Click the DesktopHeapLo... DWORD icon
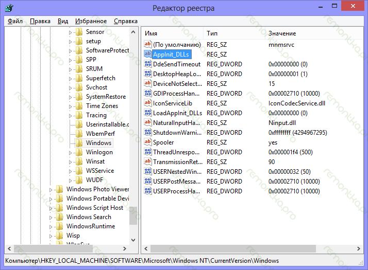 pyautogui.click(x=148, y=74)
